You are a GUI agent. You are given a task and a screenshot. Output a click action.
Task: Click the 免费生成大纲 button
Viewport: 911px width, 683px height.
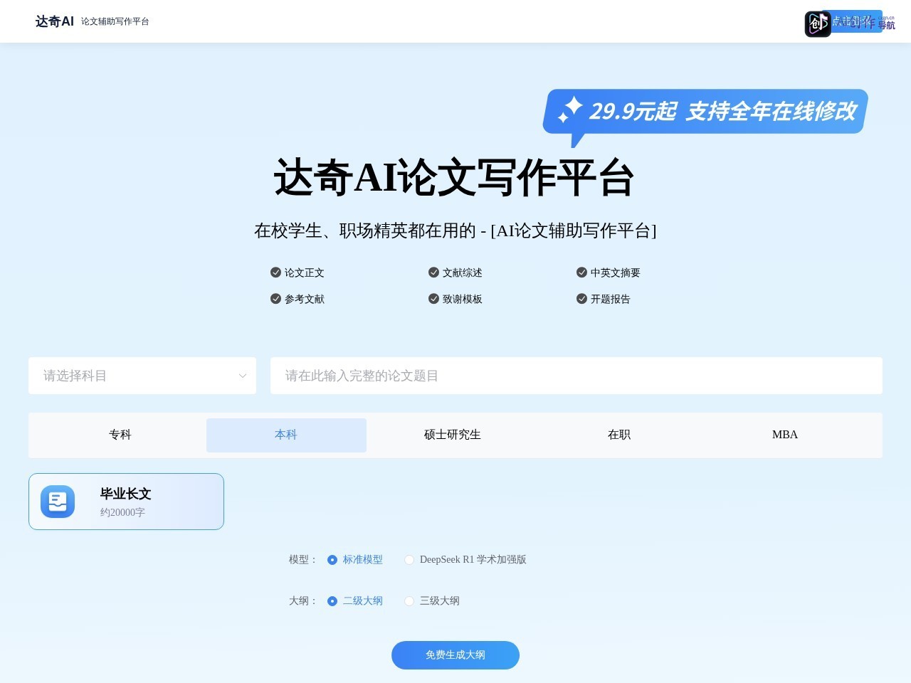coord(455,655)
